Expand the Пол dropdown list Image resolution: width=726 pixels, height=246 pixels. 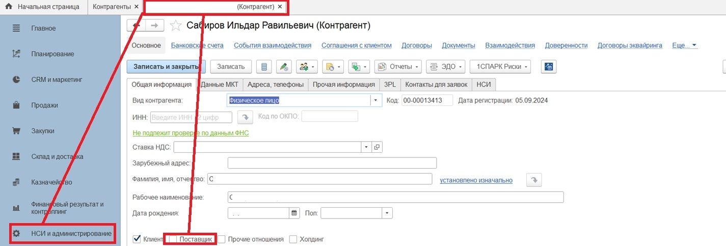coord(387,213)
